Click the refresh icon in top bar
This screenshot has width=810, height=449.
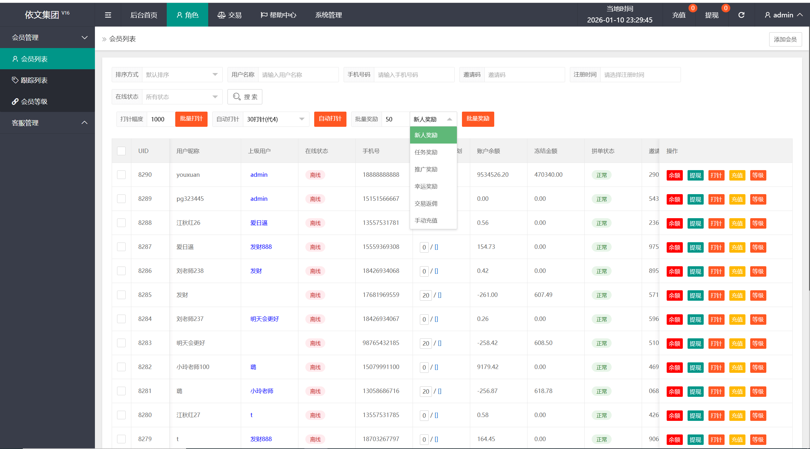pyautogui.click(x=741, y=15)
